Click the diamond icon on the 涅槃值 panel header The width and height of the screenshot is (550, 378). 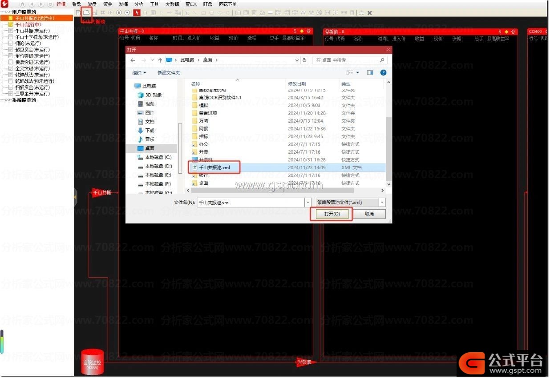[506, 32]
